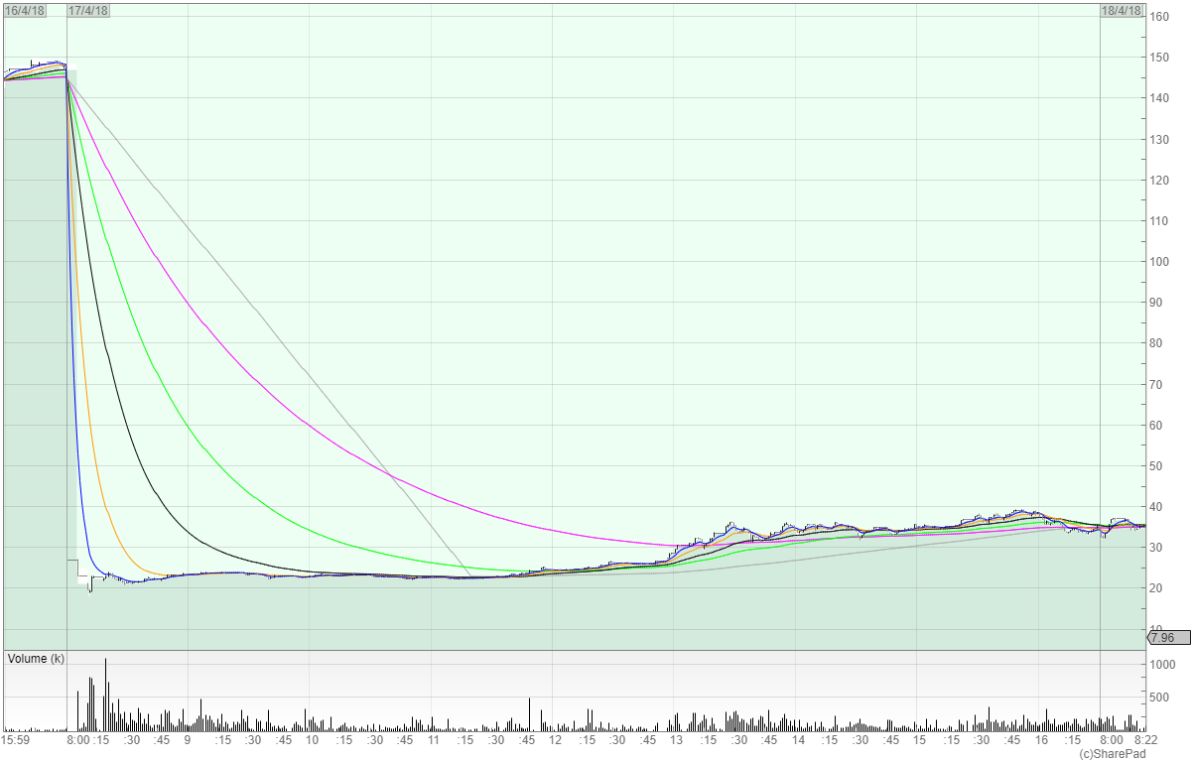This screenshot has width=1191, height=762.
Task: Click the 17/4/18 date label
Action: coord(88,10)
